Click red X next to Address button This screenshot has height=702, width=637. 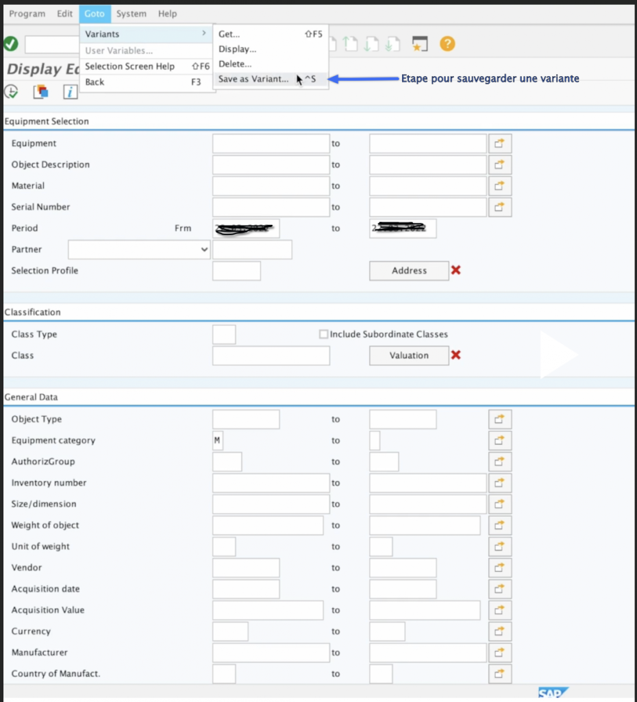click(x=456, y=270)
